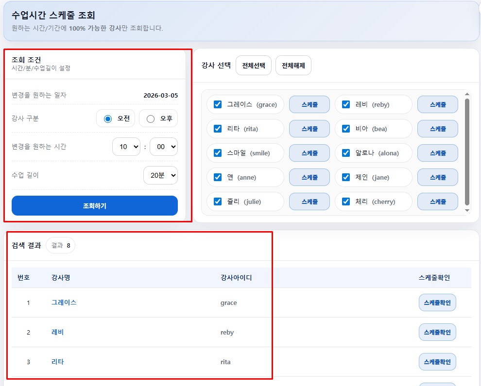Uncheck the 스마일 (smile) instructor checkbox
This screenshot has height=386, width=481.
218,153
